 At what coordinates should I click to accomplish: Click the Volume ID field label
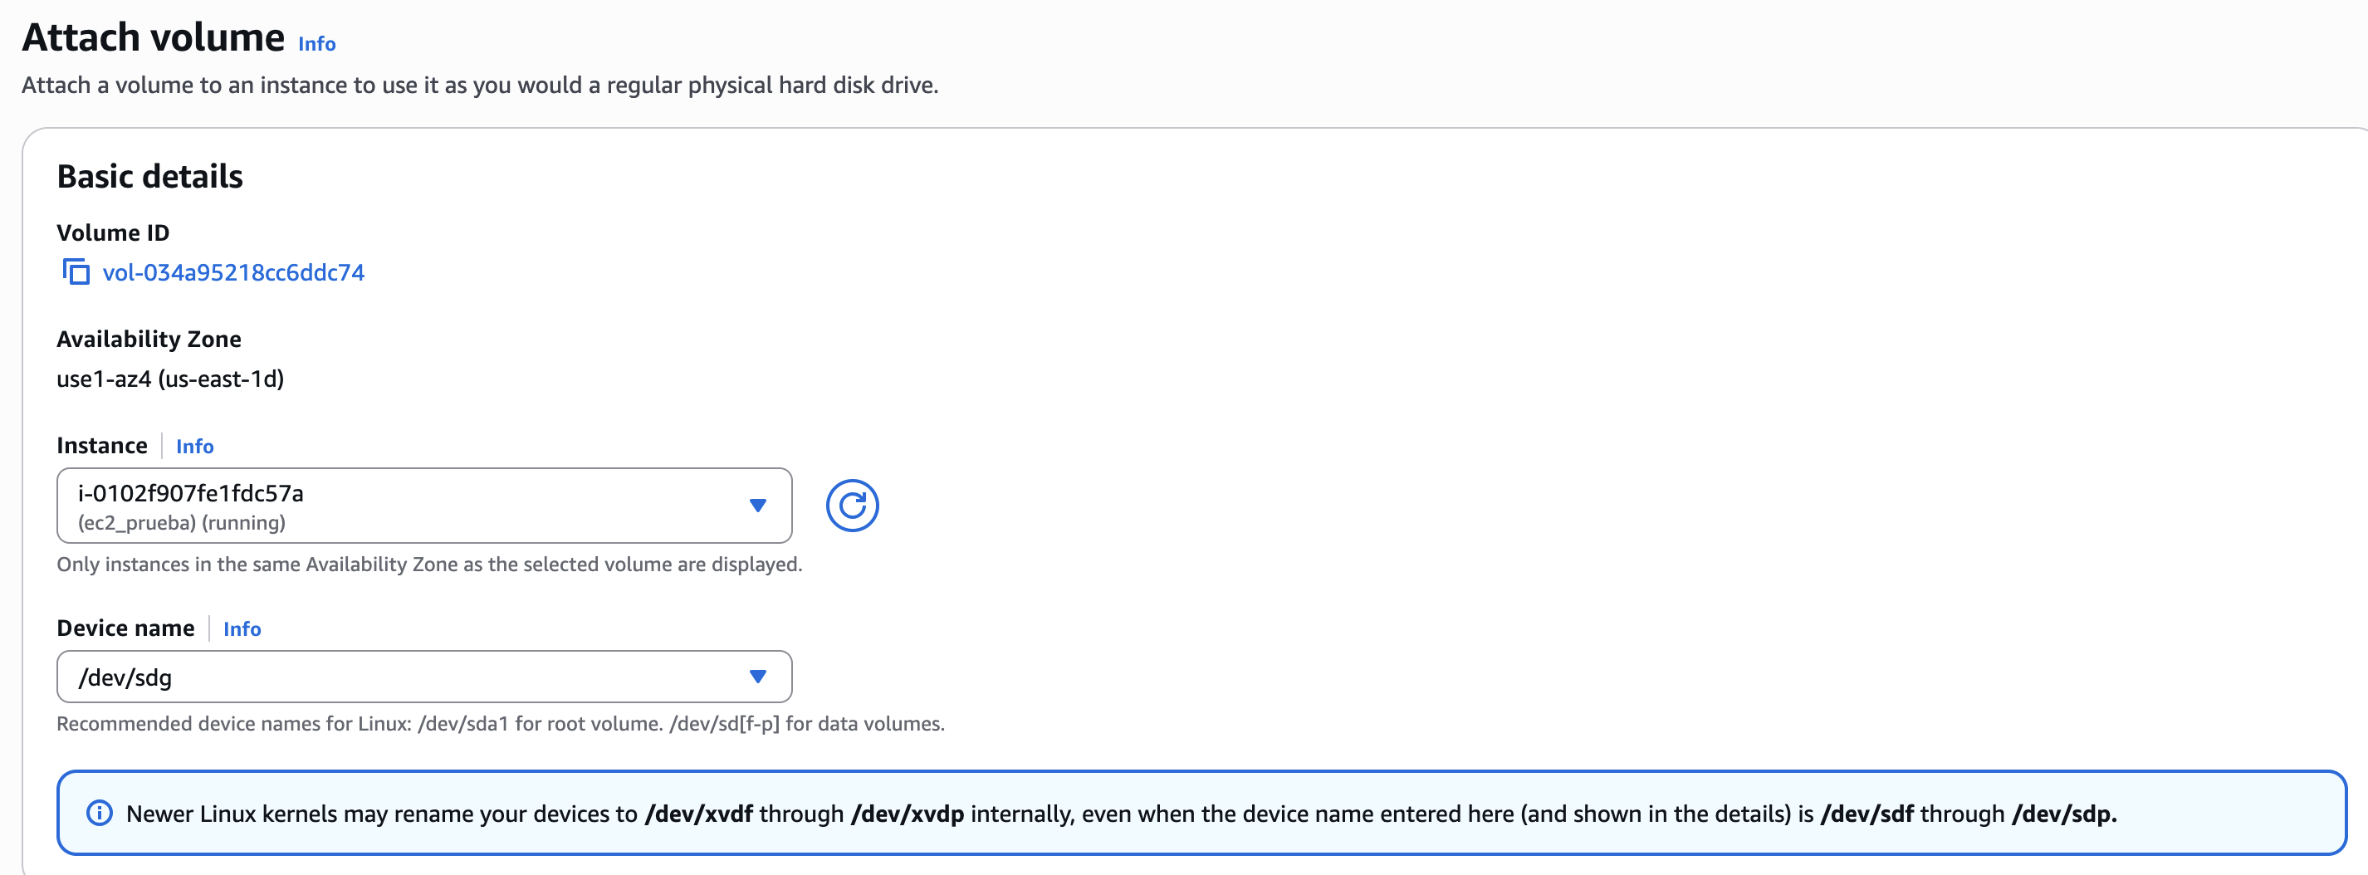tap(113, 232)
